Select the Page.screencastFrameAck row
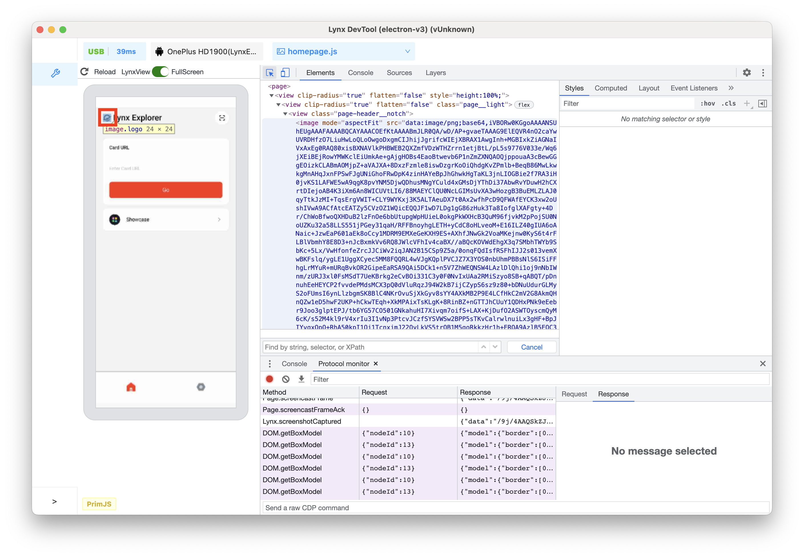The width and height of the screenshot is (804, 557). point(408,410)
